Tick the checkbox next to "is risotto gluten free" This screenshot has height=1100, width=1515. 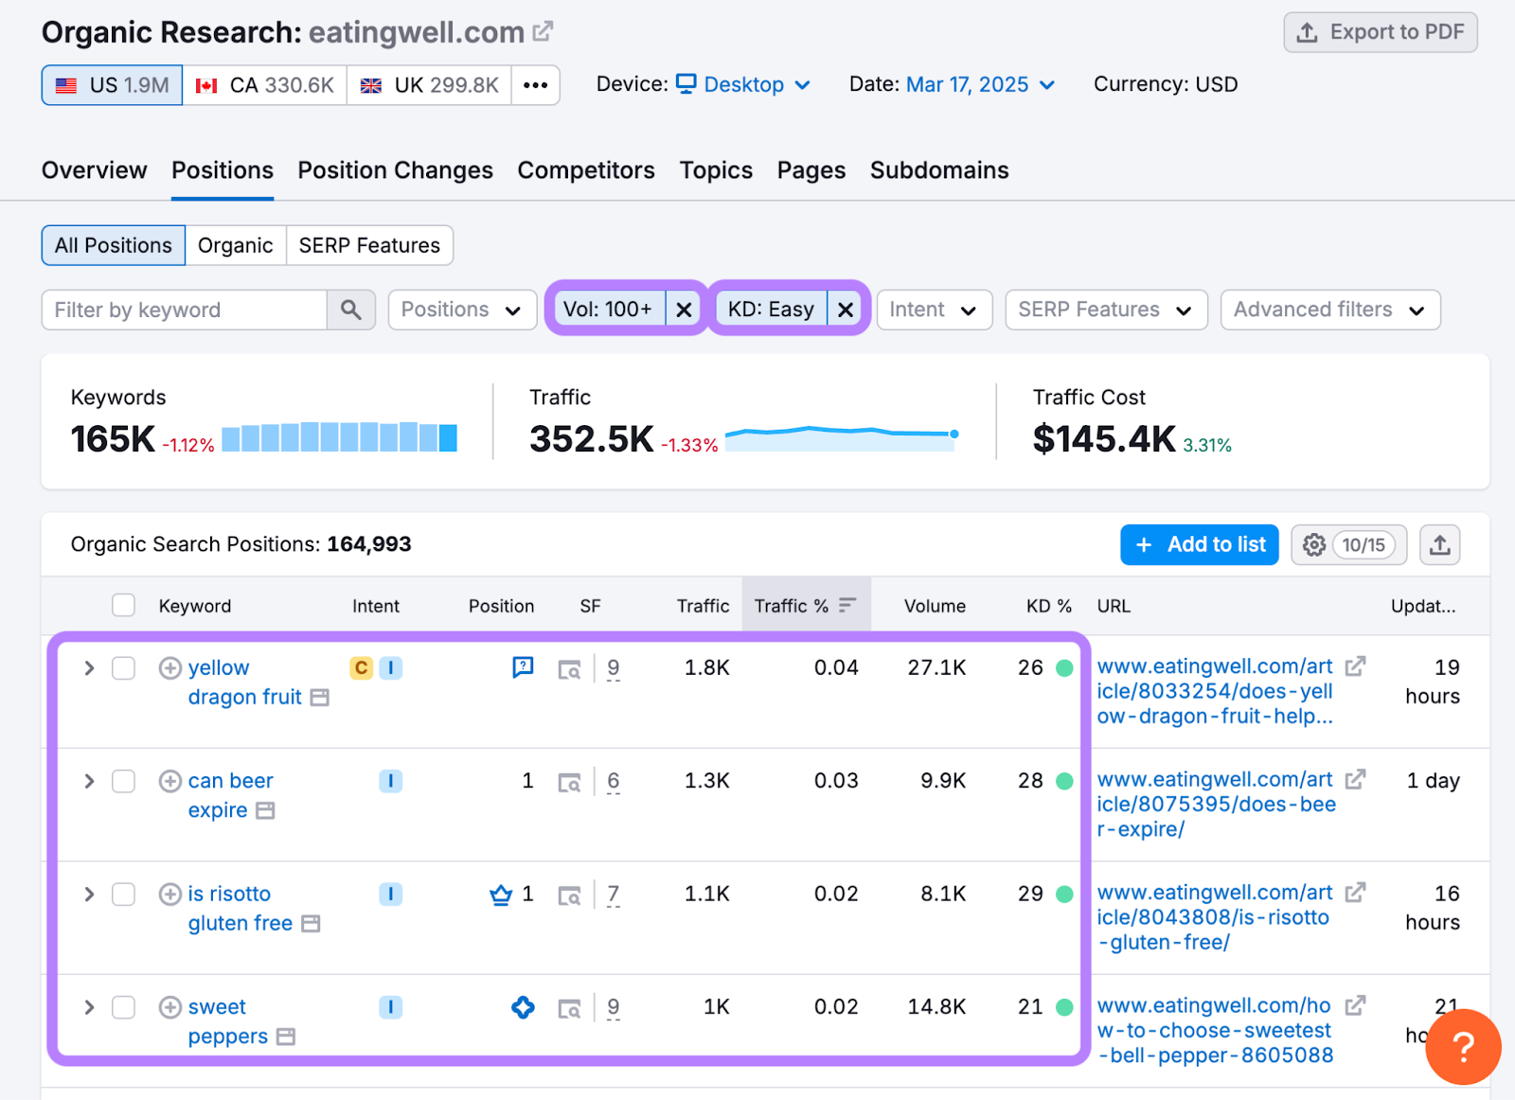(x=123, y=894)
